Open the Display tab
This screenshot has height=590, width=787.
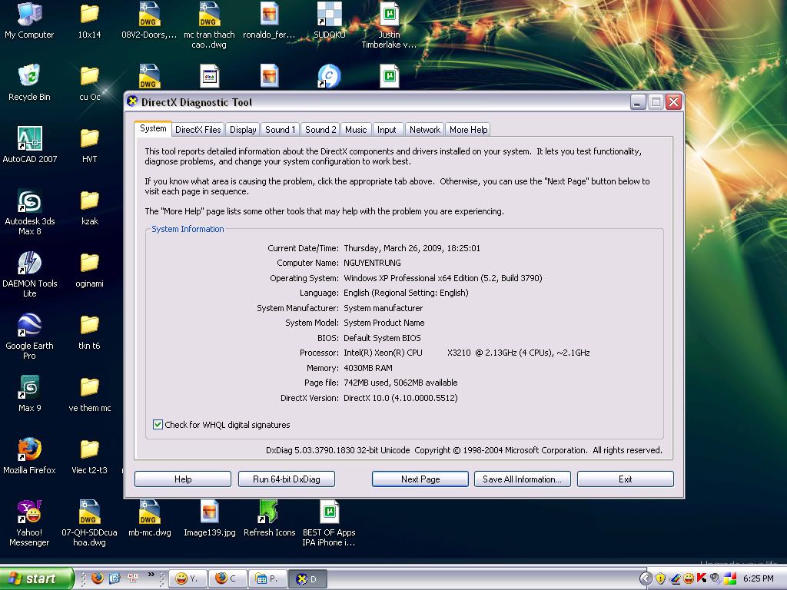coord(243,130)
